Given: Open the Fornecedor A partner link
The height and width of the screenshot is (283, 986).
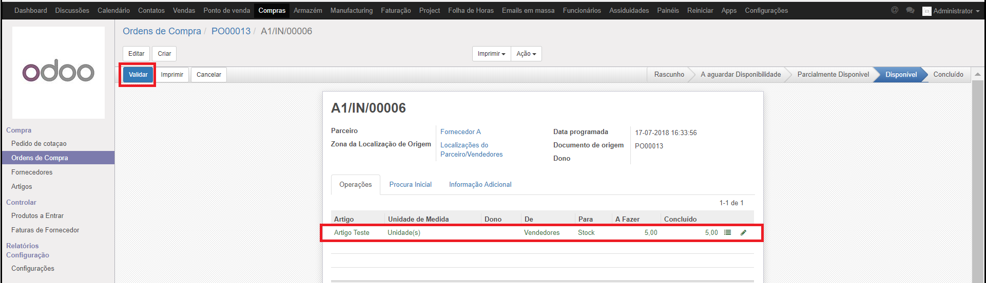Looking at the screenshot, I should point(460,132).
